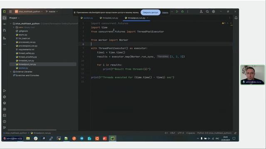Screen dimensions: 266x149
Task: Click cius_multitask_python breadcrumb in status bar
Action: pyautogui.click(x=15, y=133)
